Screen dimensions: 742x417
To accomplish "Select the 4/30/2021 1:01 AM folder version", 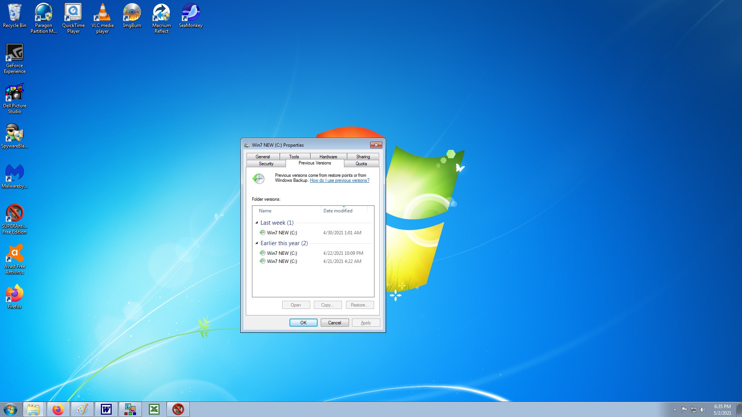I will pos(282,233).
